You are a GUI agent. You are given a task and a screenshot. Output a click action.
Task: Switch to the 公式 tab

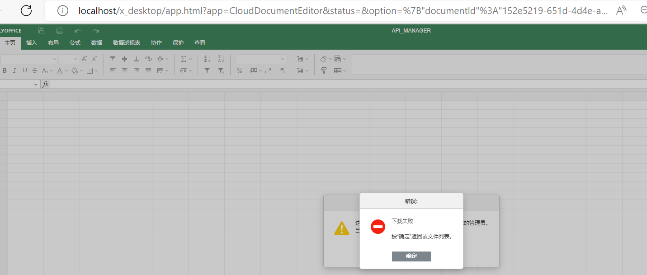75,43
